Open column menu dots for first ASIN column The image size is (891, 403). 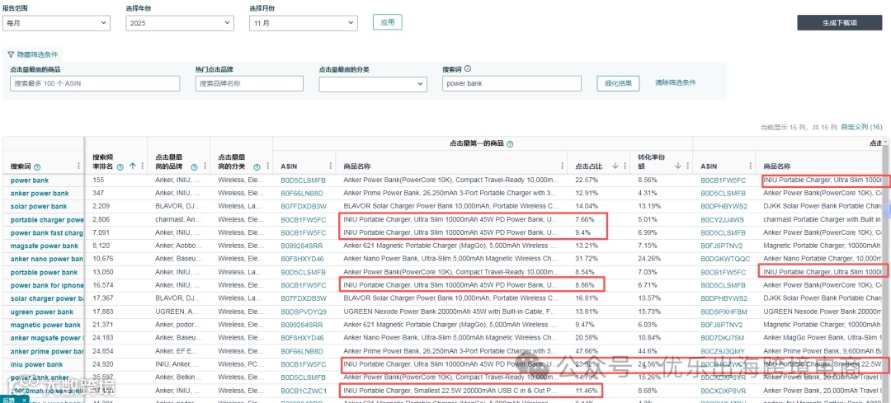pyautogui.click(x=329, y=166)
